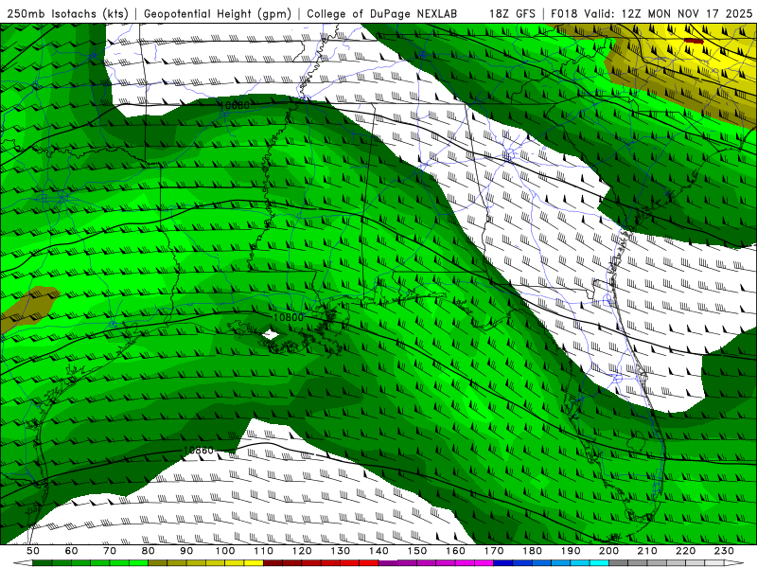Screen dimensions: 757x568
Task: Click the olive swatch just right of 80
Action: click(157, 563)
